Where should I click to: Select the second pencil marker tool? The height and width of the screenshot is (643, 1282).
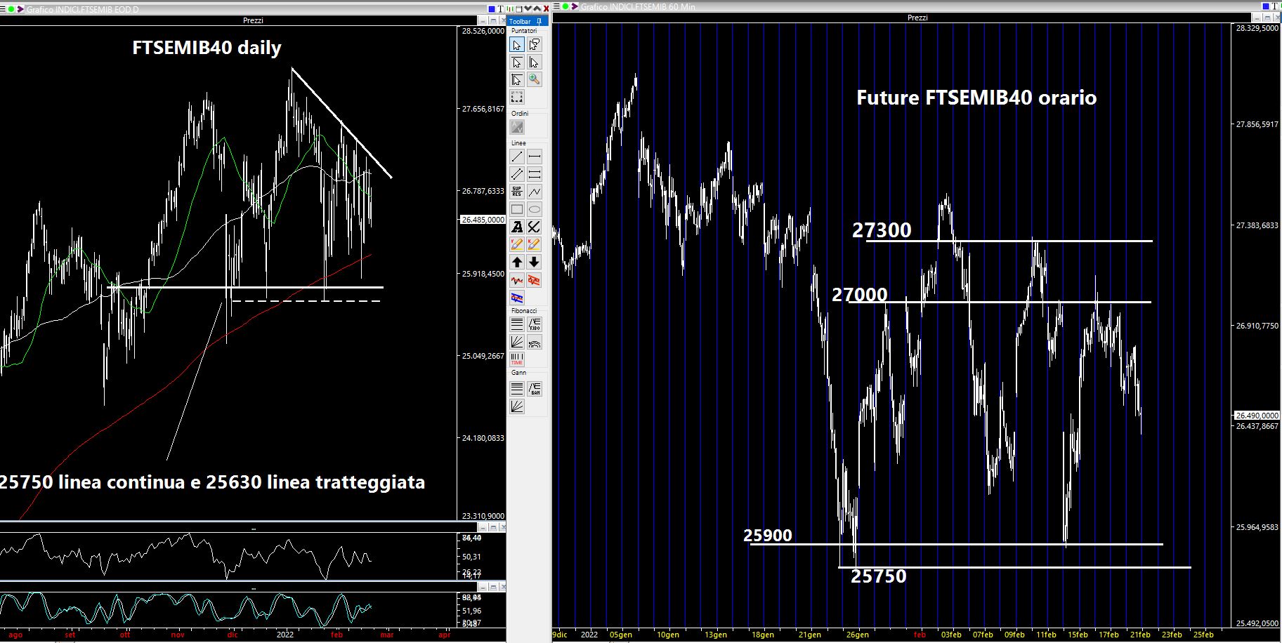click(535, 244)
